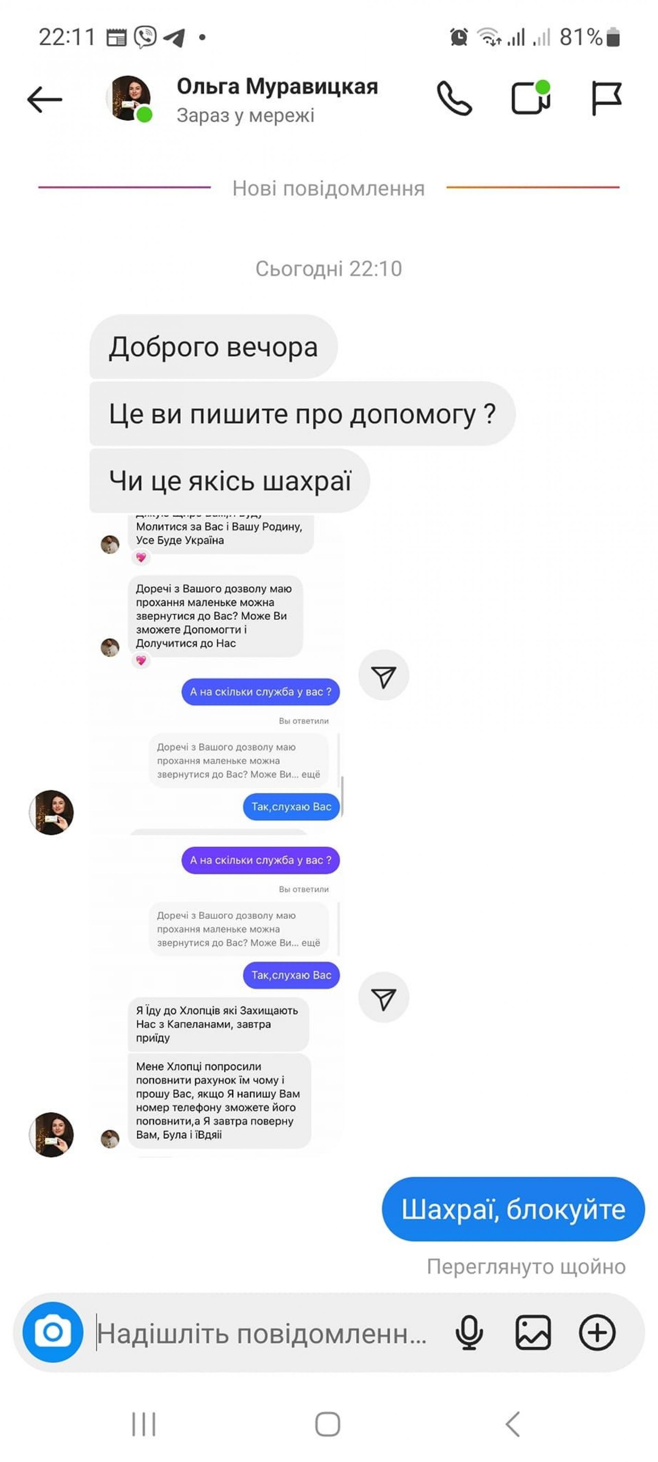Start a voice call with Ольга Муравицкая
The height and width of the screenshot is (1462, 658).
(x=454, y=99)
